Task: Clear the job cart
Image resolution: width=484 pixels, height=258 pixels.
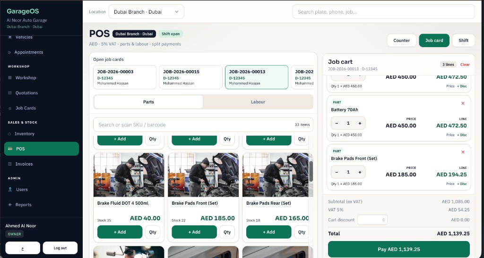Action: coord(465,65)
